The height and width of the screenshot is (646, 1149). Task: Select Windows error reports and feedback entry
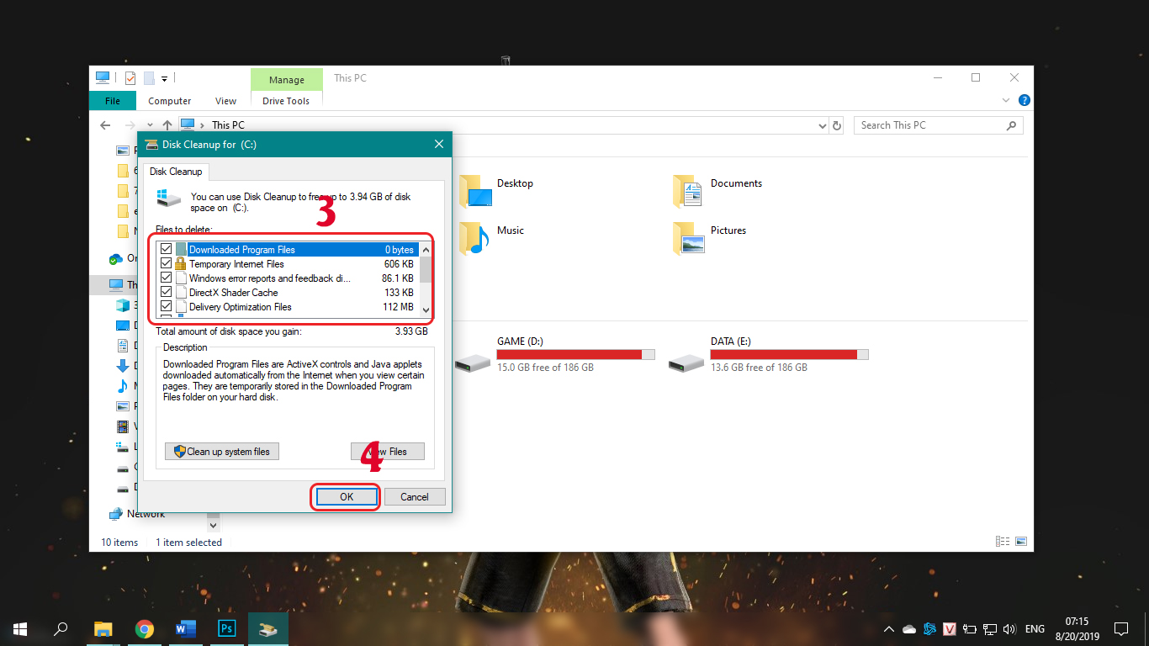pyautogui.click(x=288, y=278)
